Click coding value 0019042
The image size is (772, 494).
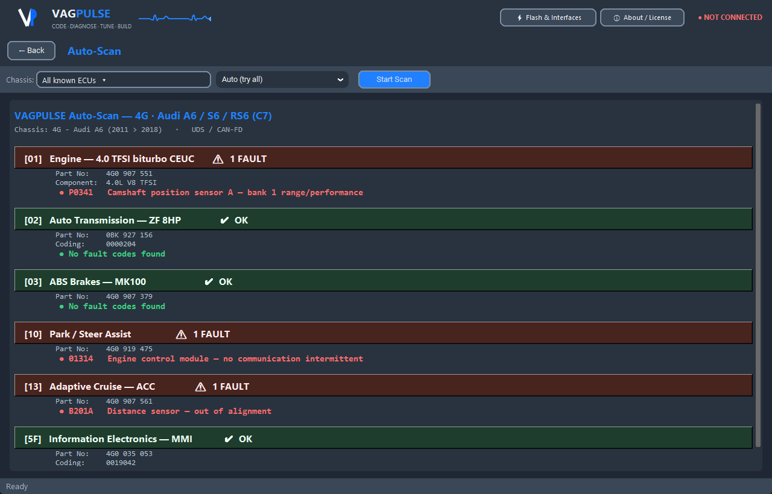point(121,463)
